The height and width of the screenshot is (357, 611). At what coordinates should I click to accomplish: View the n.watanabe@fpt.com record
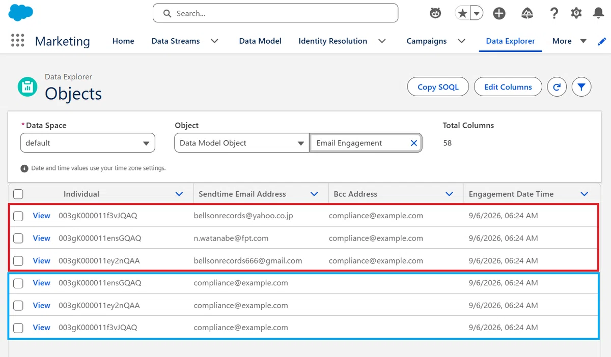pos(41,238)
